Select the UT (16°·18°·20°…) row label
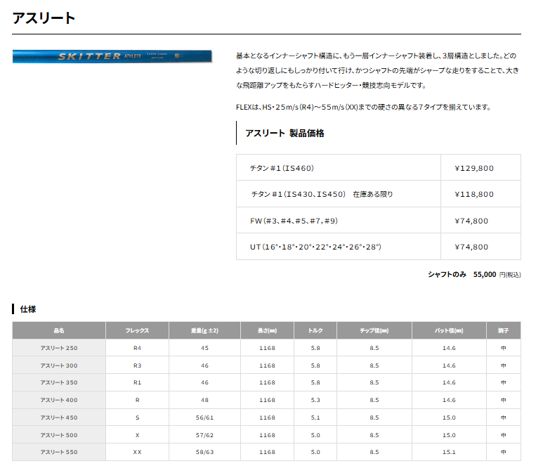The width and height of the screenshot is (543, 466). coord(315,247)
